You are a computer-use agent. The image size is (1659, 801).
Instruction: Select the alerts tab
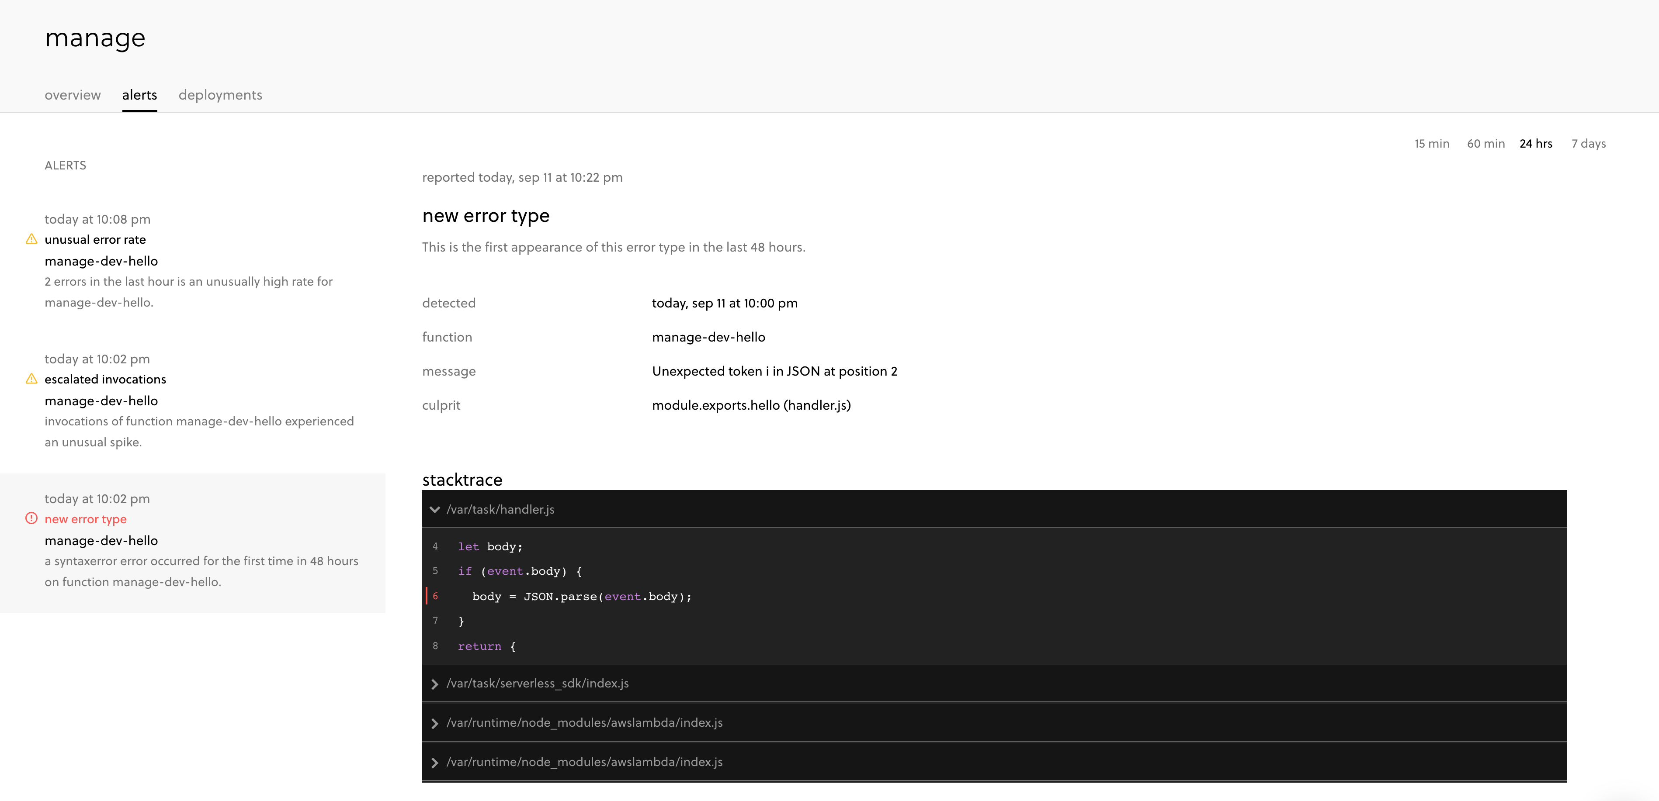click(x=140, y=95)
